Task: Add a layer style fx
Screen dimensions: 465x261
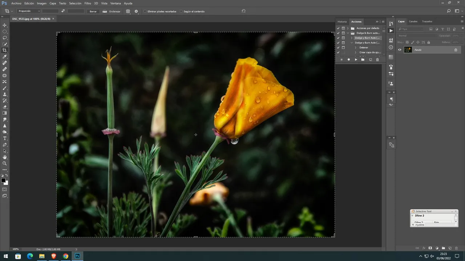Action: pos(424,248)
